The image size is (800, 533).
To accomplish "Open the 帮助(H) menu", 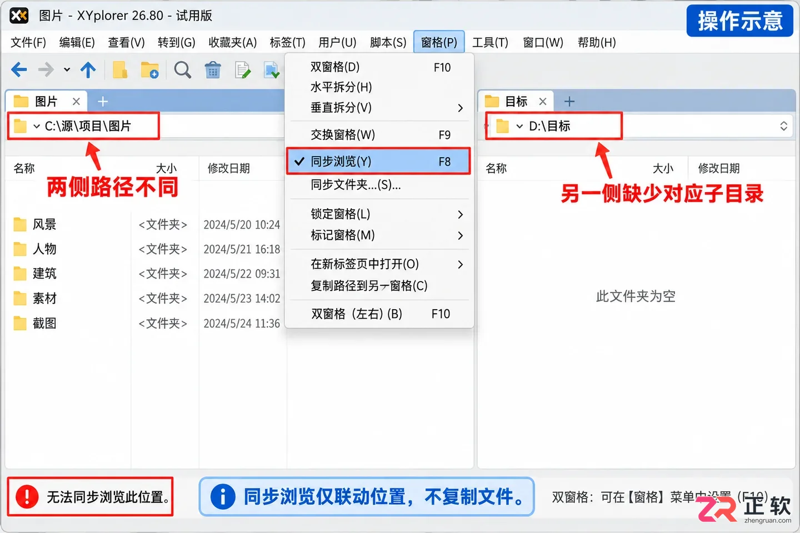I will tap(597, 43).
